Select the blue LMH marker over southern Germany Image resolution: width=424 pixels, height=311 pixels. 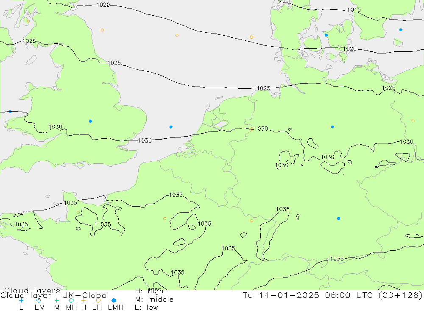pos(338,219)
